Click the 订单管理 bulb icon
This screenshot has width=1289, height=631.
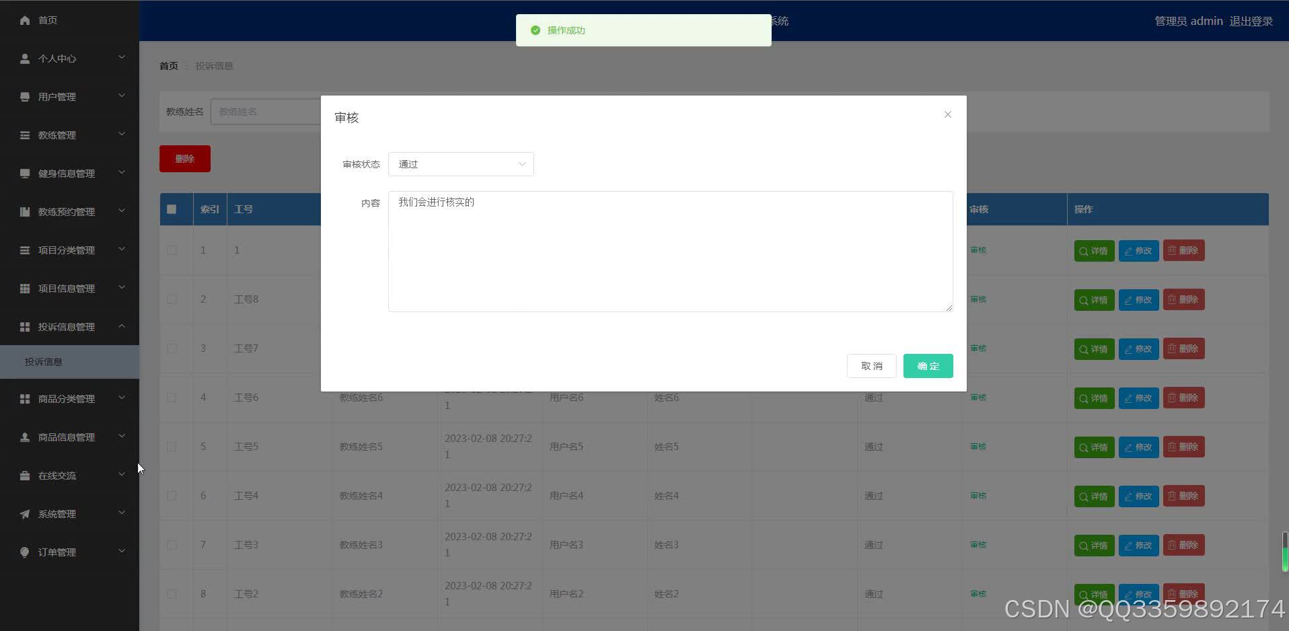[x=25, y=552]
